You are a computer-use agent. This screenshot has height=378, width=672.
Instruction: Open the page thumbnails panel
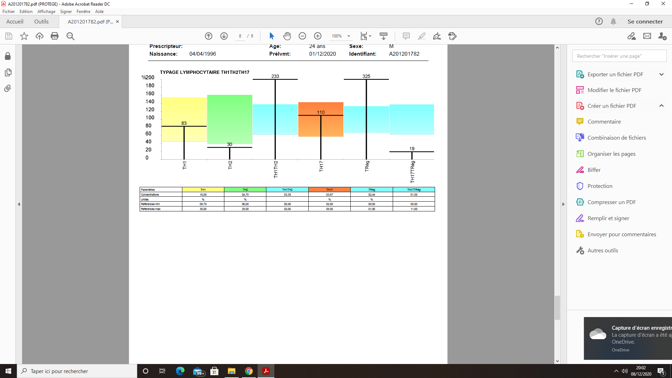(x=8, y=72)
